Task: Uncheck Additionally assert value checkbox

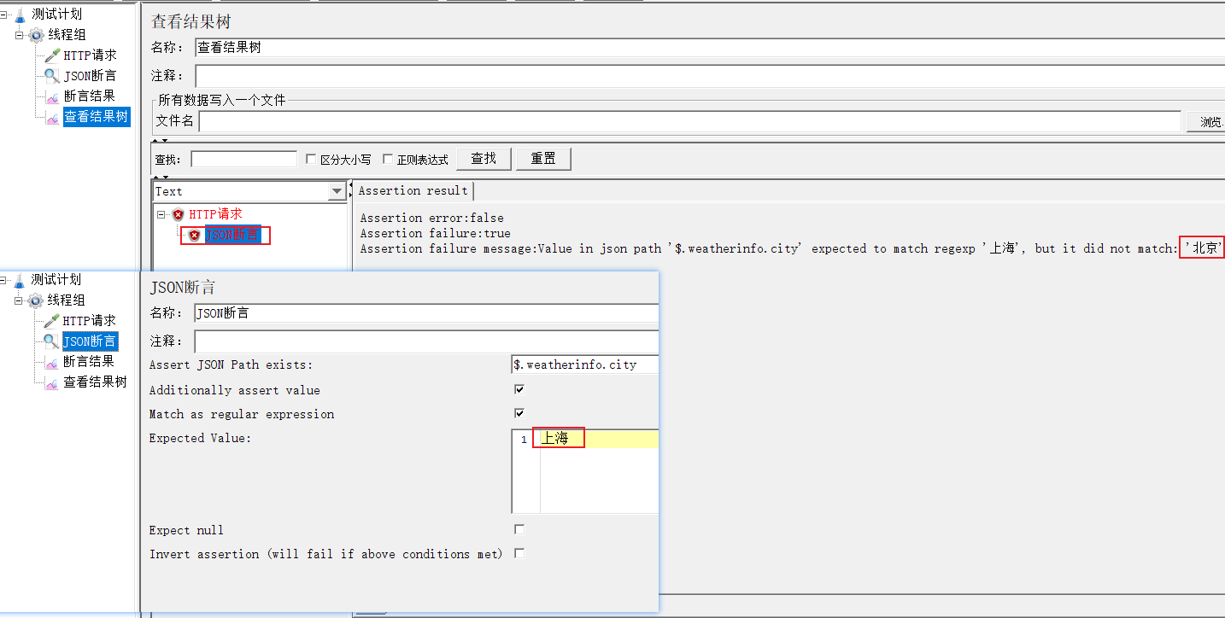Action: click(519, 389)
